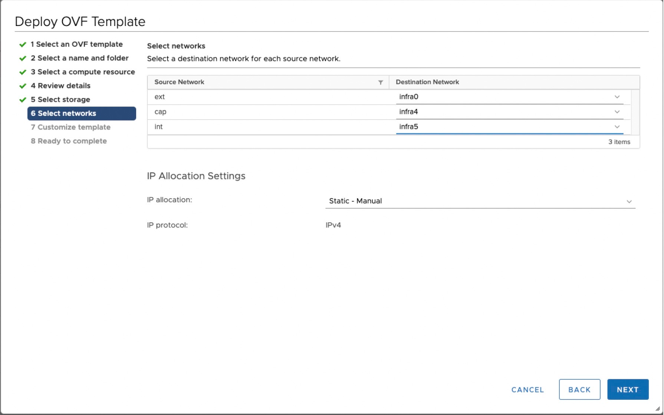This screenshot has height=415, width=664.
Task: Open the Static - Manual IP allocation dropdown
Action: click(629, 201)
